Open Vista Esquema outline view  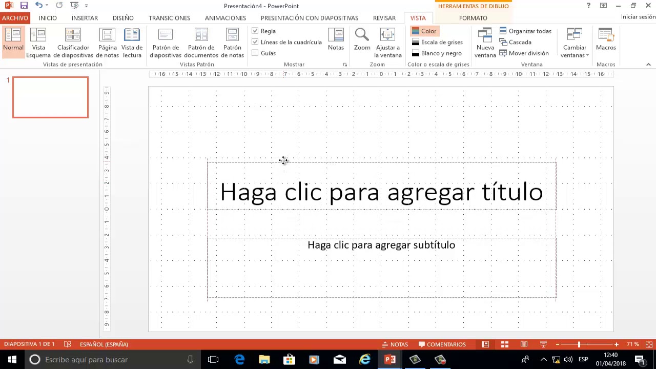click(x=38, y=42)
